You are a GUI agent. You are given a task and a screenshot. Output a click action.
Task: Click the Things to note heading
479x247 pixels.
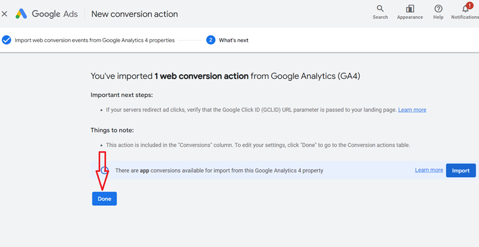112,130
